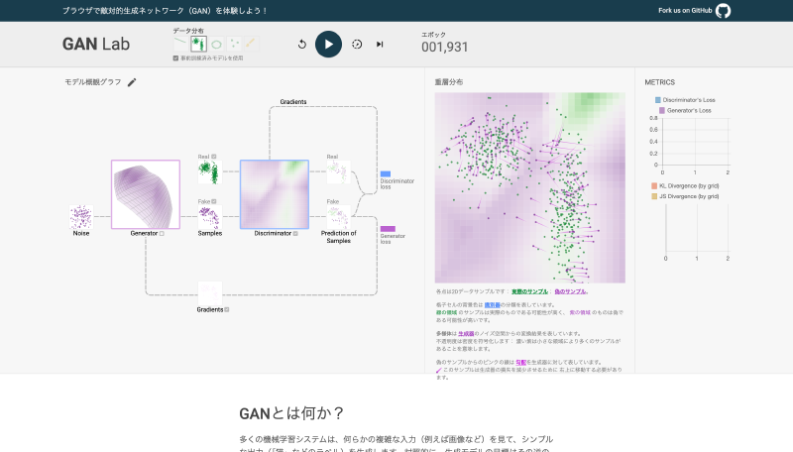Select the ring-shaped data distribution
The width and height of the screenshot is (793, 452).
(216, 44)
